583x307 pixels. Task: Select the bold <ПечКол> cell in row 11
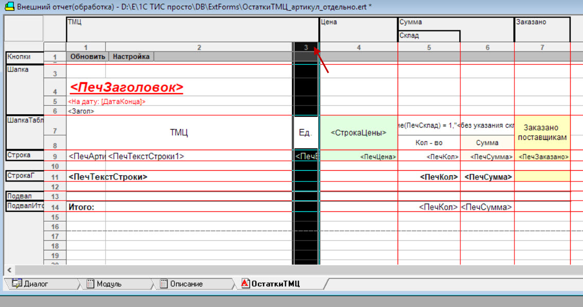pyautogui.click(x=429, y=177)
